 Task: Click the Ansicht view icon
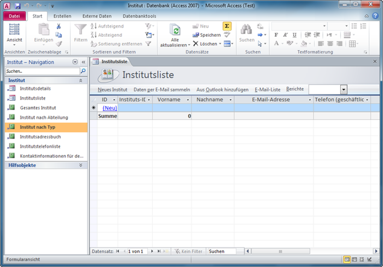14,29
